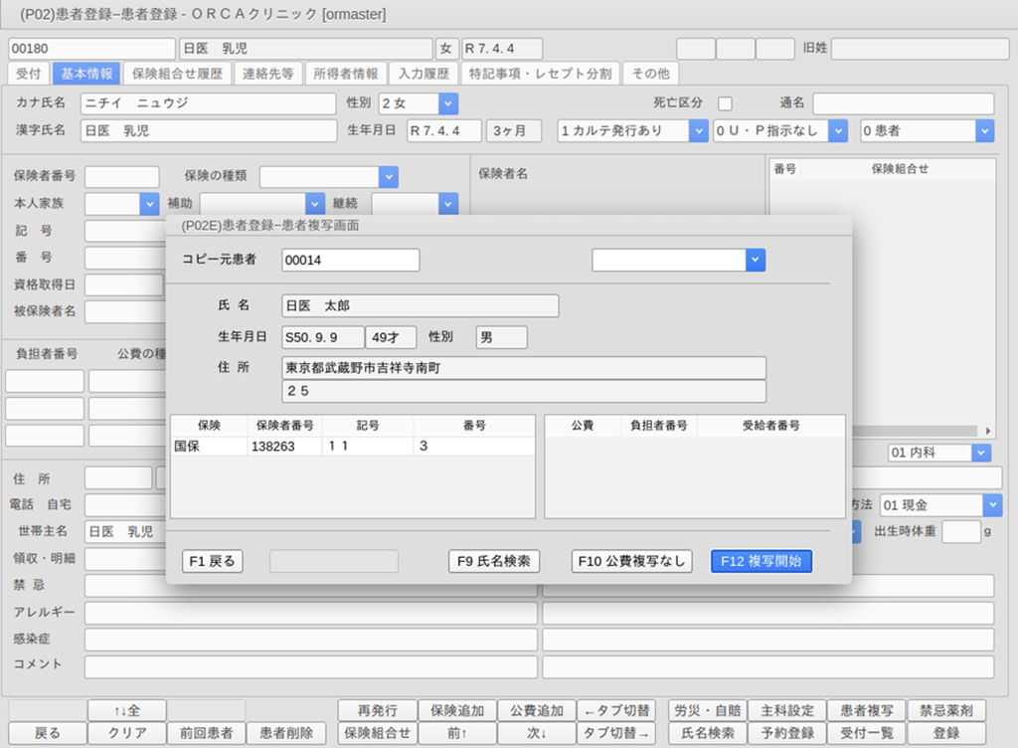Image resolution: width=1018 pixels, height=748 pixels.
Task: Switch to 保険組合せ履歴 tab
Action: click(x=178, y=74)
